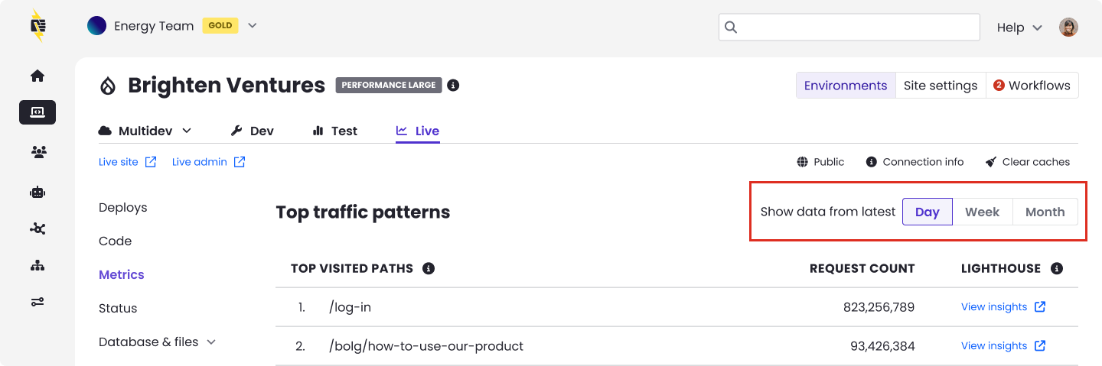This screenshot has height=366, width=1102.
Task: Click the user avatar in header
Action: (x=1068, y=28)
